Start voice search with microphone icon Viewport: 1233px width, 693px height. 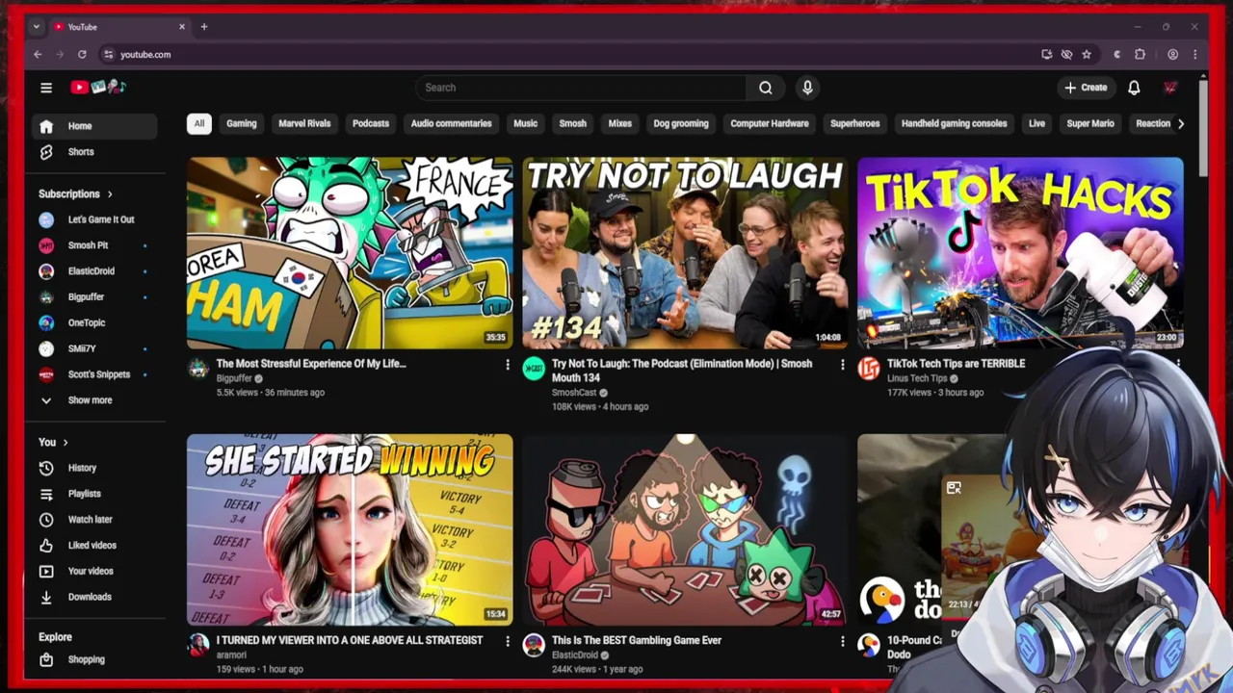point(807,88)
